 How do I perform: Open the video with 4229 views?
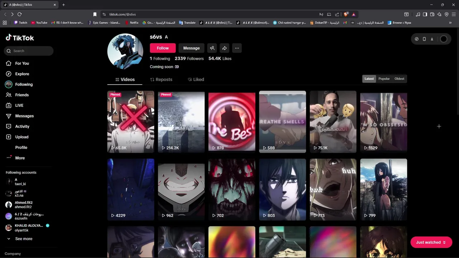[x=131, y=190]
